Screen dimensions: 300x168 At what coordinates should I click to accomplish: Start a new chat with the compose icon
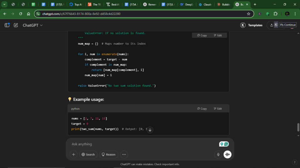tap(16, 25)
